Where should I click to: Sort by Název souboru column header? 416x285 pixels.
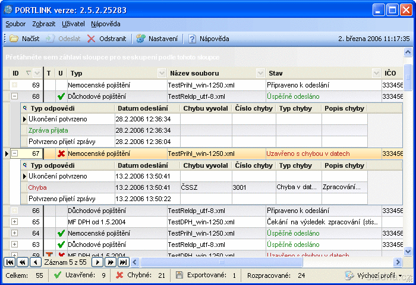tap(208, 73)
